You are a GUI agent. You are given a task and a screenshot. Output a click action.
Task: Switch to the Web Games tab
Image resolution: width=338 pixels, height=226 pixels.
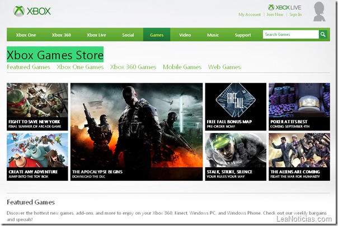click(224, 67)
